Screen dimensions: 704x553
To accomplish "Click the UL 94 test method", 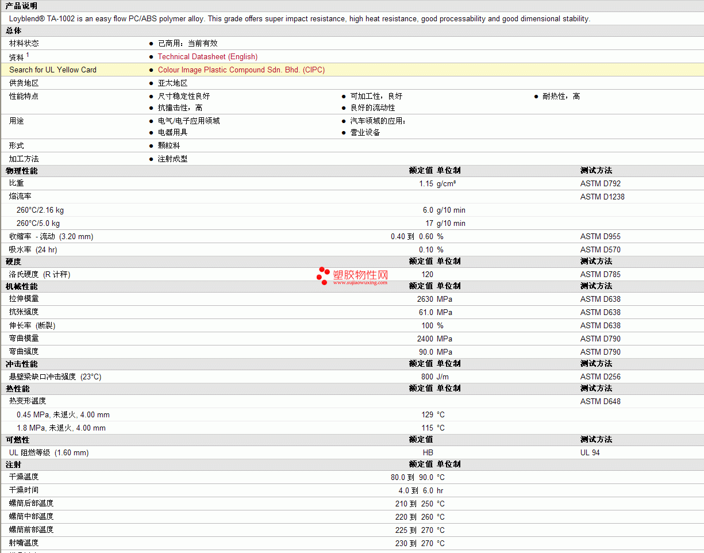I will pos(590,452).
